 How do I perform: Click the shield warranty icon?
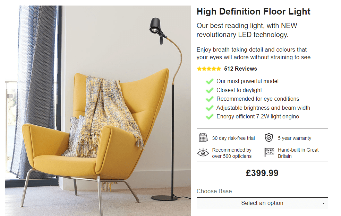(269, 138)
